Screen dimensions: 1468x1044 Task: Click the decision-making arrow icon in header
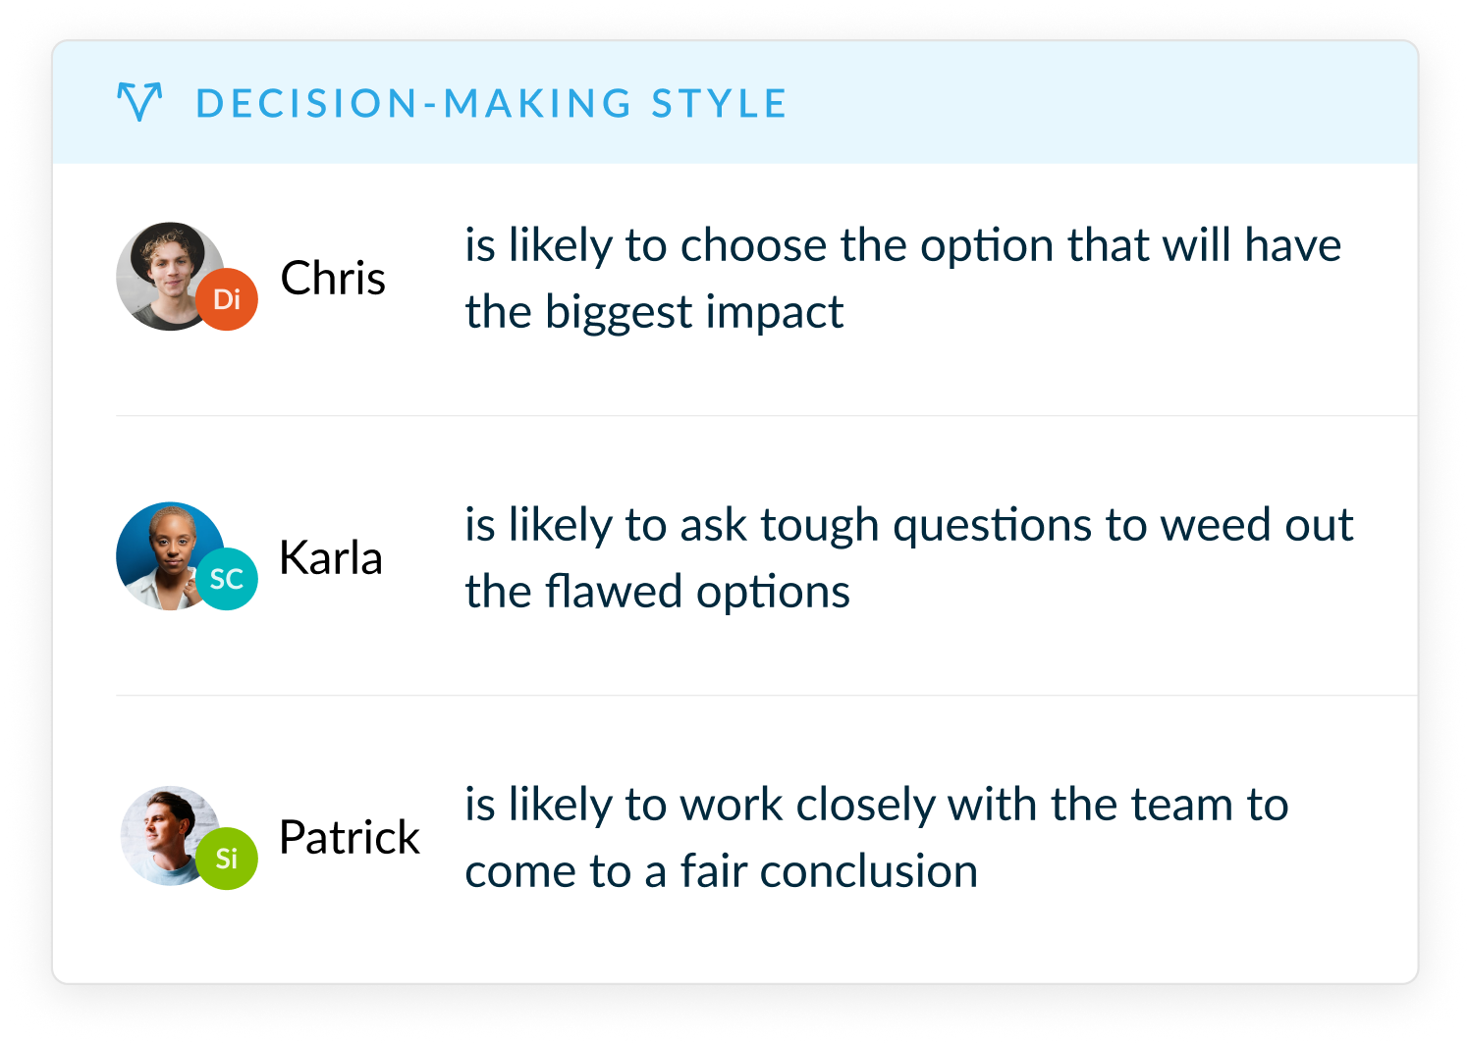[138, 102]
